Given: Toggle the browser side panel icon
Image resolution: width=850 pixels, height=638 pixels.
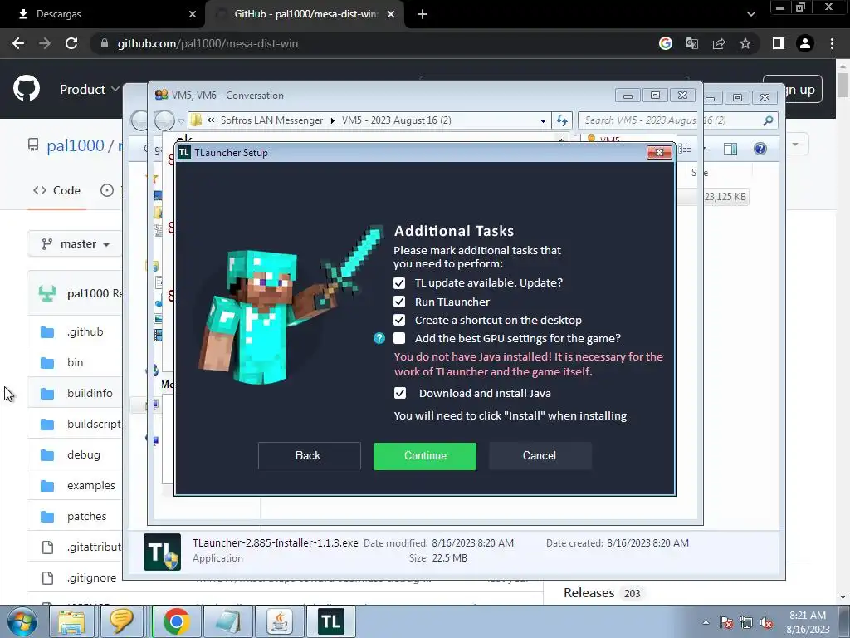Looking at the screenshot, I should tap(779, 43).
